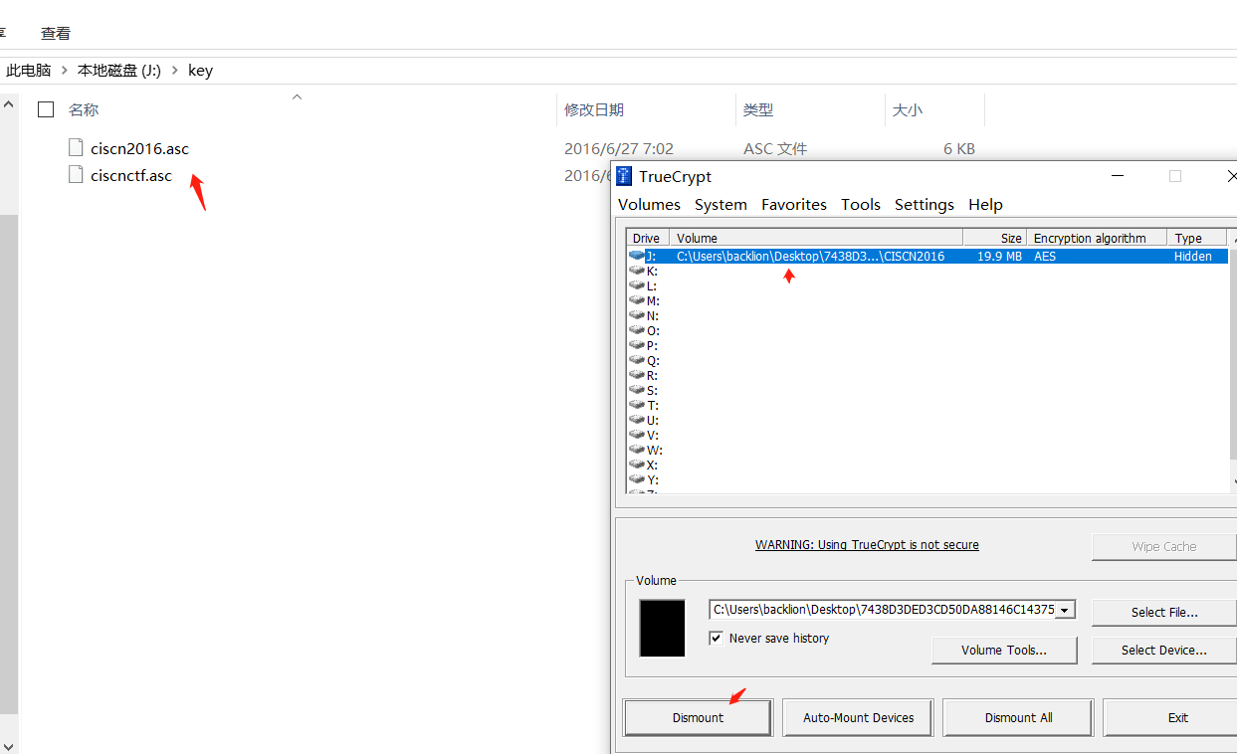Sort by the 修改日期 column header
Screen dimensions: 1237x754
[594, 109]
